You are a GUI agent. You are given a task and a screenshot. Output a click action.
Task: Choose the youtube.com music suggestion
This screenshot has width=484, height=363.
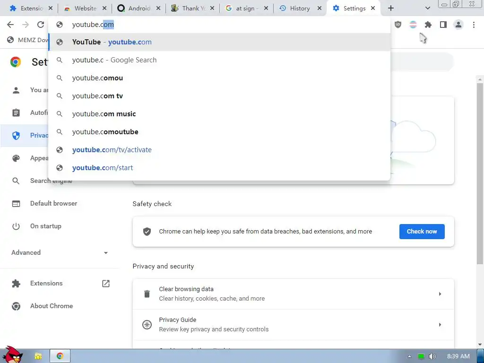(219, 113)
